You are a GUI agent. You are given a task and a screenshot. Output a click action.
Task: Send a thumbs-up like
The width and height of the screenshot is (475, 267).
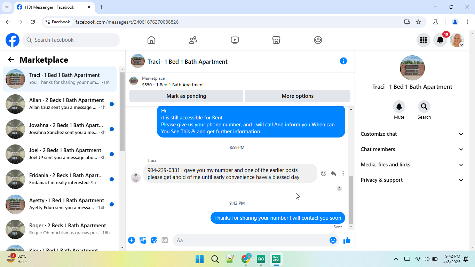coord(347,240)
